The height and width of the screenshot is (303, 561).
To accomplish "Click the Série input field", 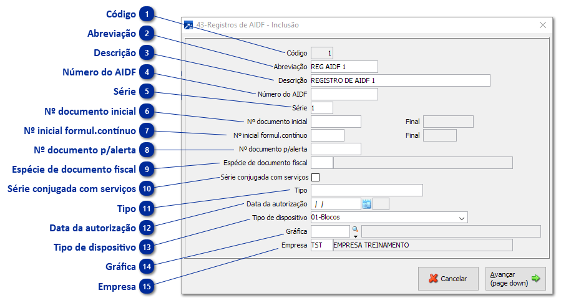I will click(x=321, y=108).
